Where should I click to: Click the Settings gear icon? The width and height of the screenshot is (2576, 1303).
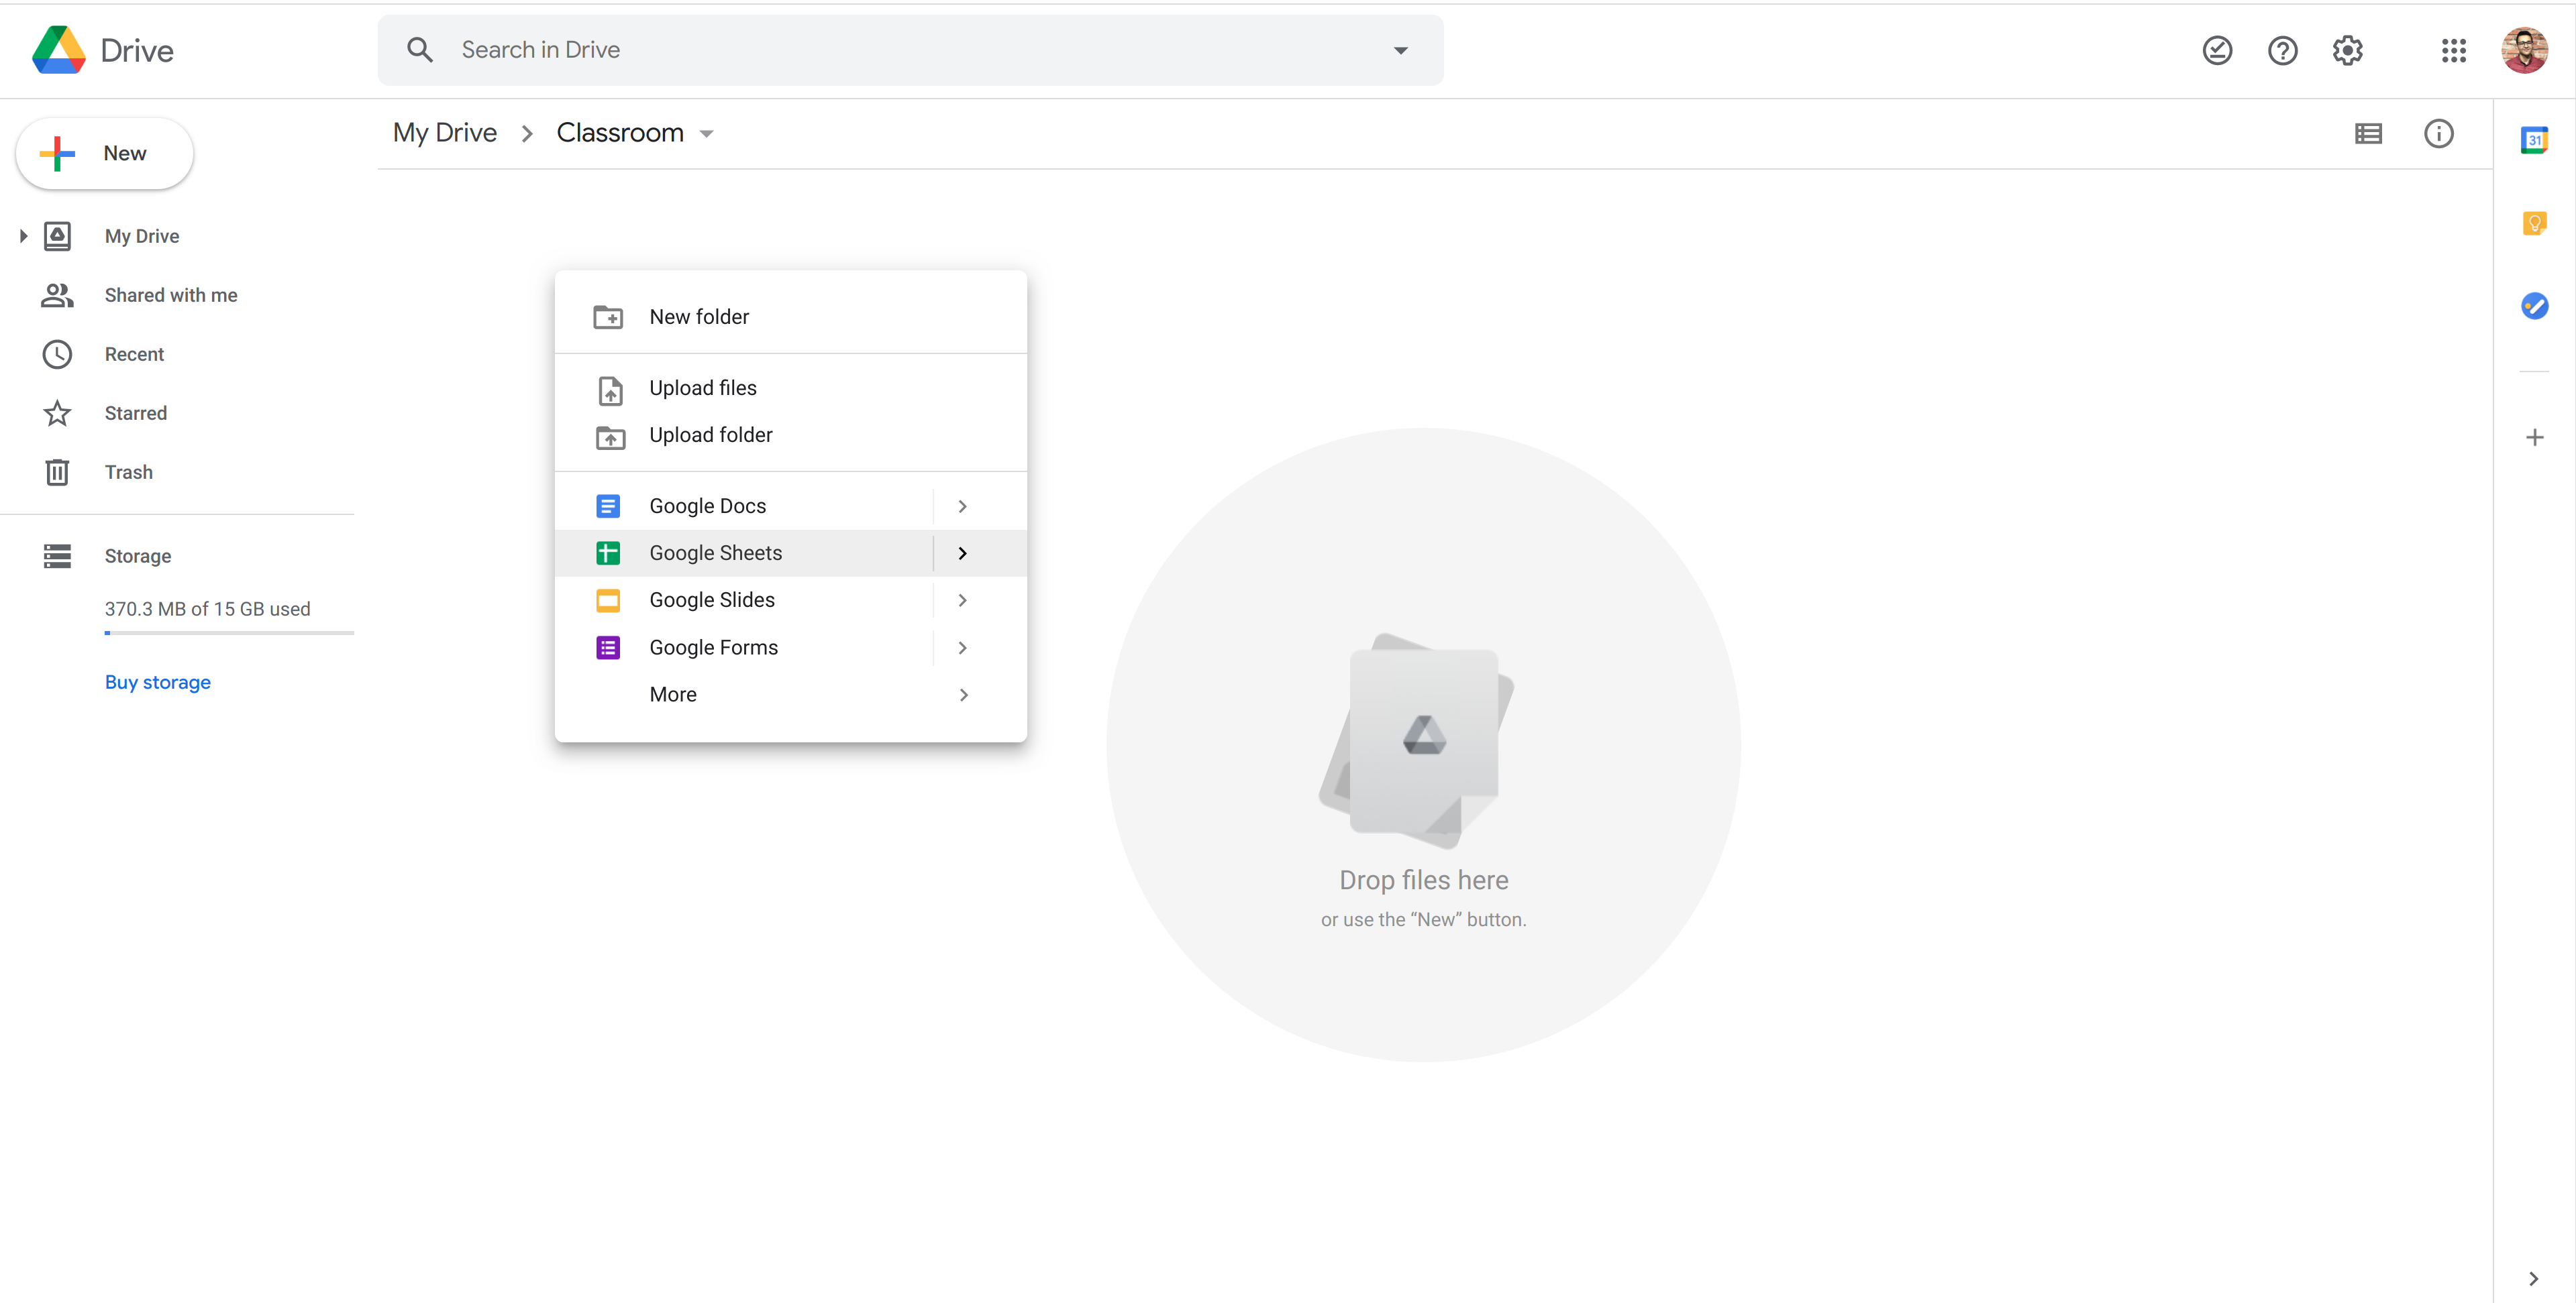click(x=2347, y=50)
